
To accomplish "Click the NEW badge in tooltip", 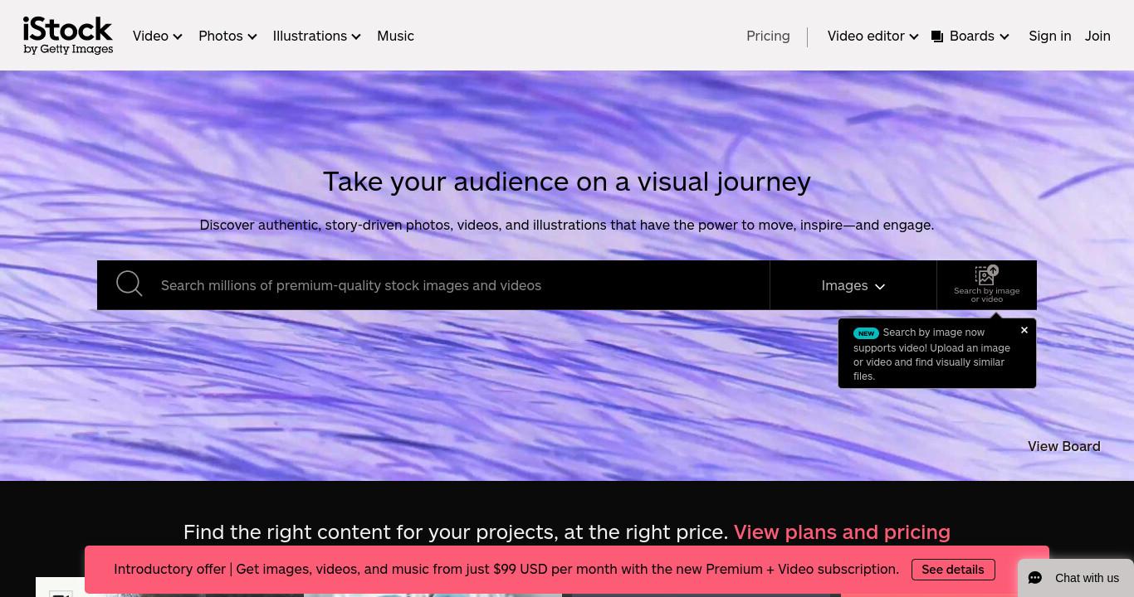I will pyautogui.click(x=866, y=332).
